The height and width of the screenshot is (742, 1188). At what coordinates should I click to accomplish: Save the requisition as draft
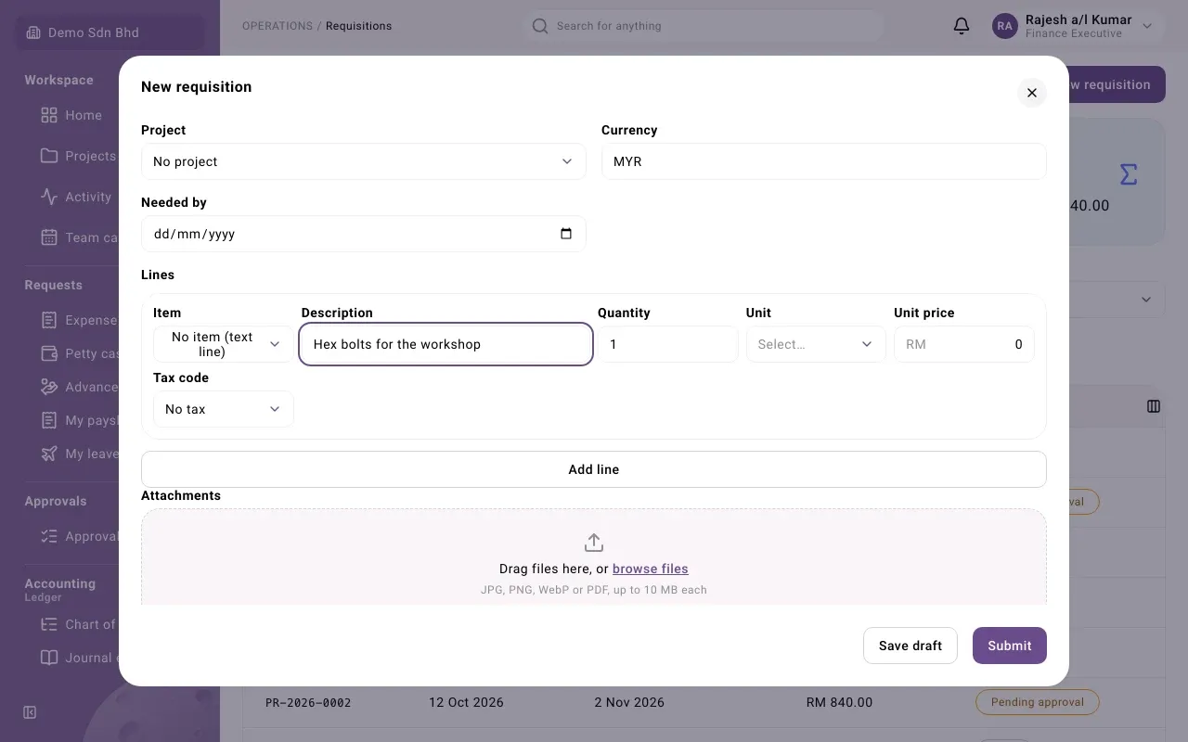[910, 646]
